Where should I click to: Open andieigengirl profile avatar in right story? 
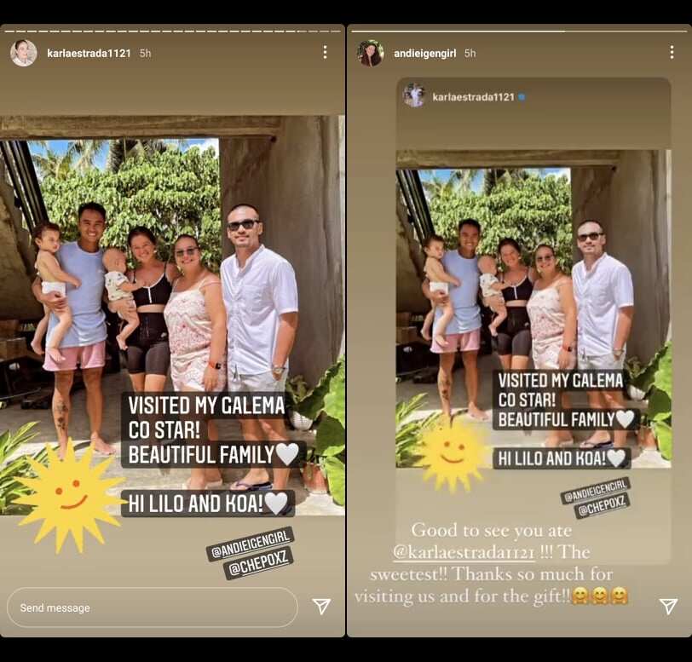tap(370, 53)
